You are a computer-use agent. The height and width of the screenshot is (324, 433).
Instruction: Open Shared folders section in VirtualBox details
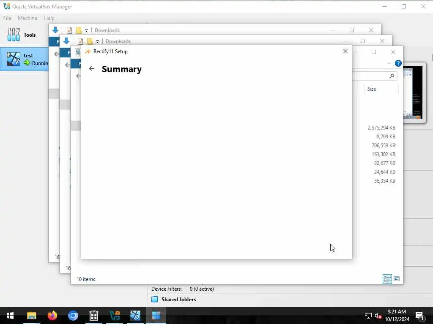[x=178, y=299]
